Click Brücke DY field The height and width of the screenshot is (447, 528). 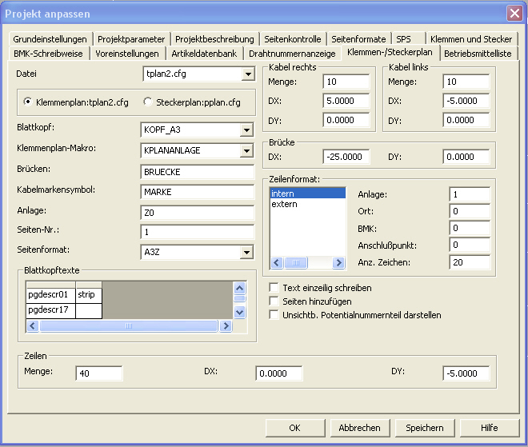466,157
